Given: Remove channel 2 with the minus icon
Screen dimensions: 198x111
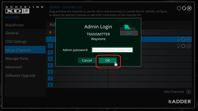Looking at the screenshot, I should (x=188, y=46).
